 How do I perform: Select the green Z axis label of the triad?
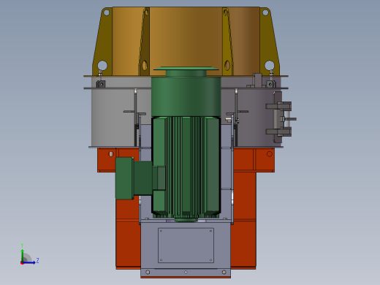coord(37,260)
